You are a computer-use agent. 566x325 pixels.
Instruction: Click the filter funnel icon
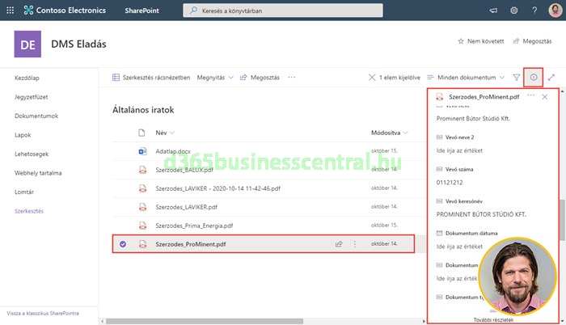click(x=516, y=77)
